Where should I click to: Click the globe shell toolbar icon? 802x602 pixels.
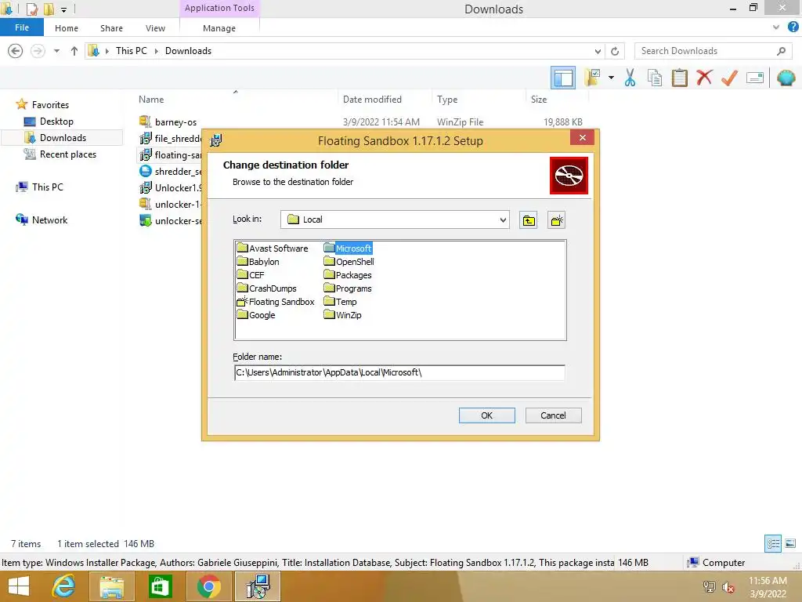[x=786, y=78]
